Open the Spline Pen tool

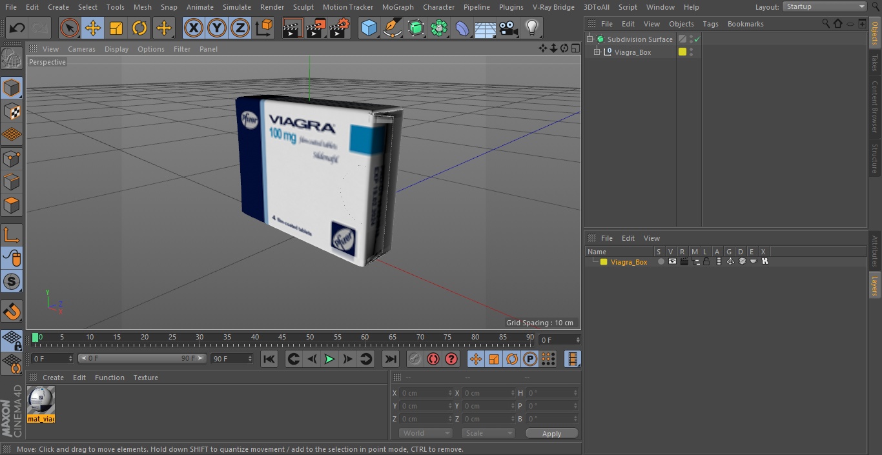pyautogui.click(x=392, y=28)
